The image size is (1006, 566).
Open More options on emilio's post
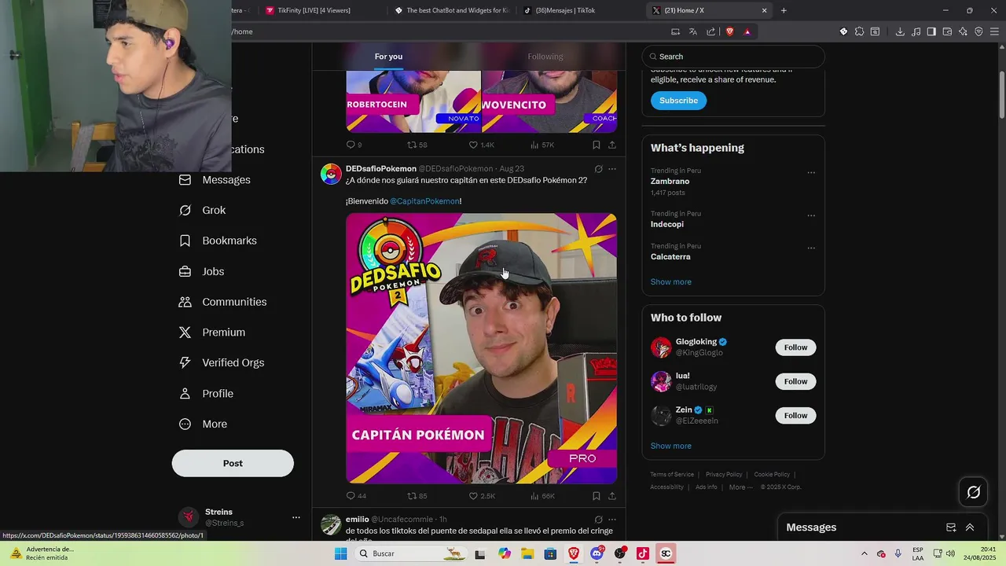click(612, 520)
